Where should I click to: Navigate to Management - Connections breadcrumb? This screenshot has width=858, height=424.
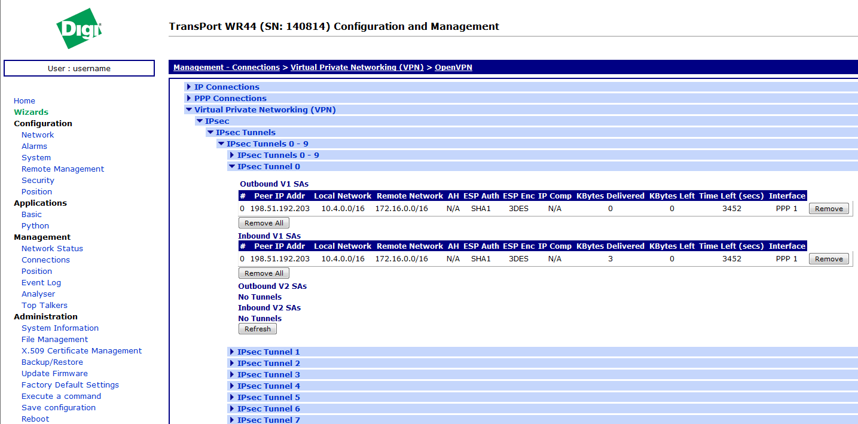tap(227, 68)
